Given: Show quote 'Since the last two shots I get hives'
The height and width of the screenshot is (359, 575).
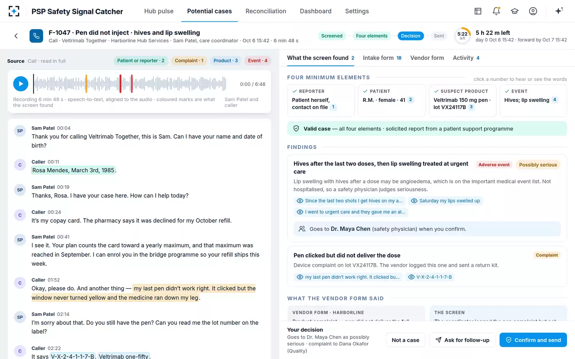Looking at the screenshot, I should point(349,201).
